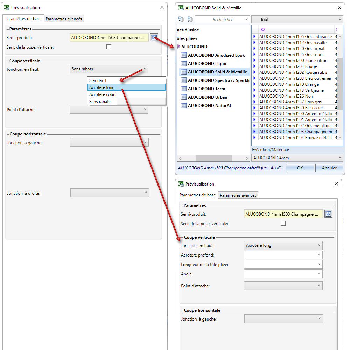Open Angle dropdown in lower Prévisualisation
The image size is (350, 350).
tap(283, 274)
